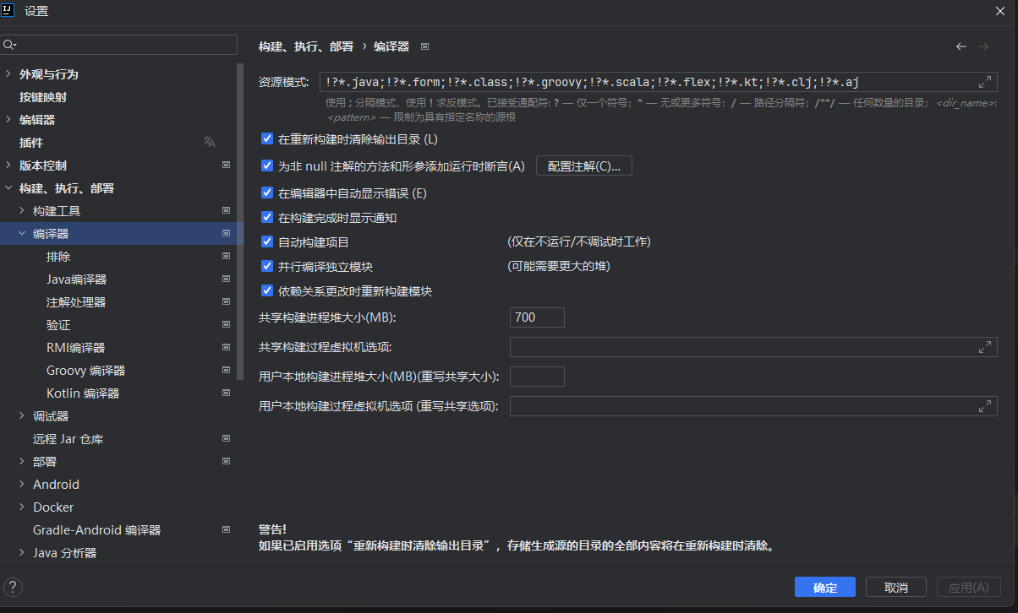
Task: Expand the Java 分析器 tree node
Action: point(22,553)
